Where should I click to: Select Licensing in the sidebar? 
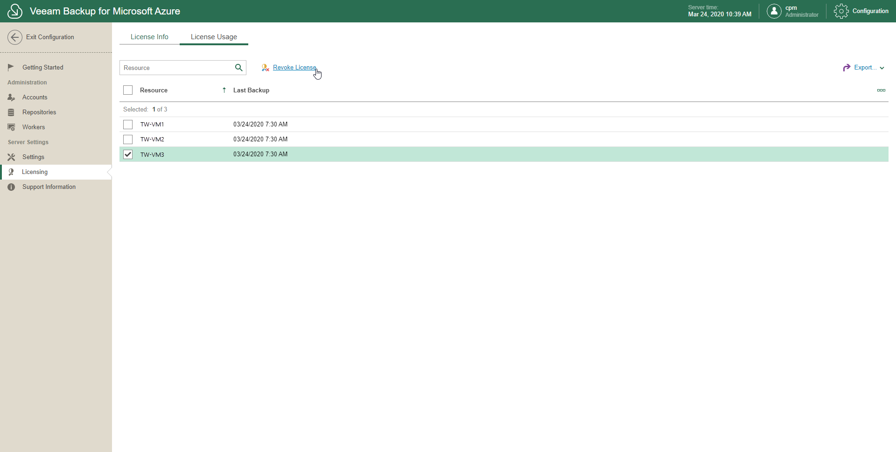pyautogui.click(x=35, y=172)
